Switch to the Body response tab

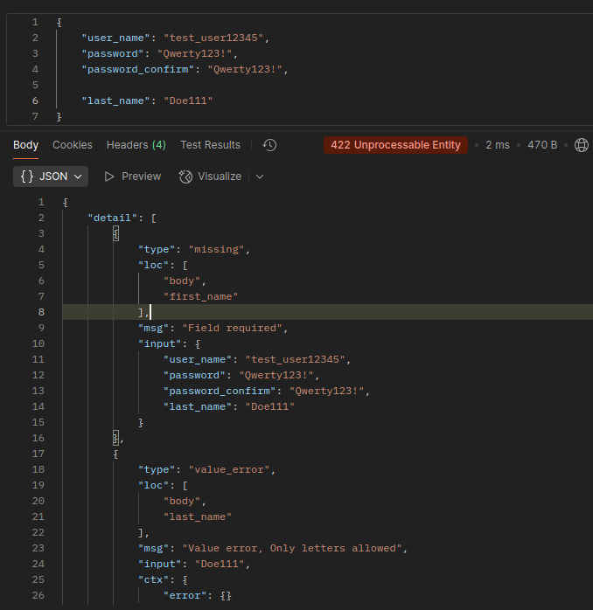pyautogui.click(x=25, y=145)
